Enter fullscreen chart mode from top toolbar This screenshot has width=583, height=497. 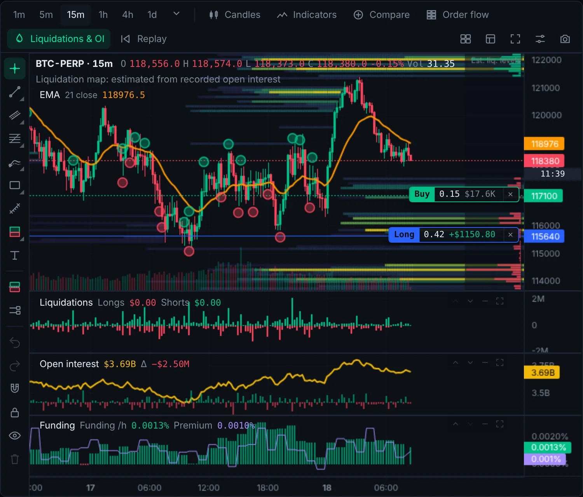[x=515, y=39]
